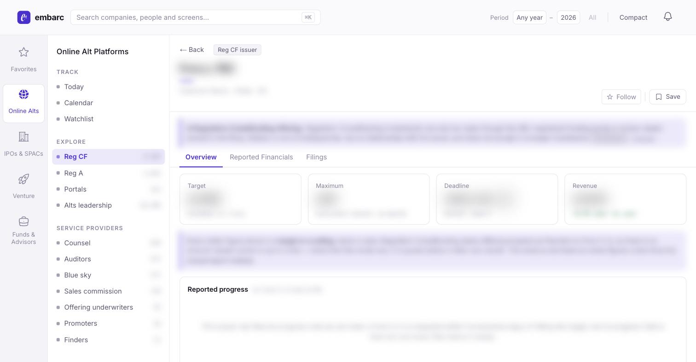The height and width of the screenshot is (362, 696).
Task: Open Offering underwriters list
Action: coord(108,307)
